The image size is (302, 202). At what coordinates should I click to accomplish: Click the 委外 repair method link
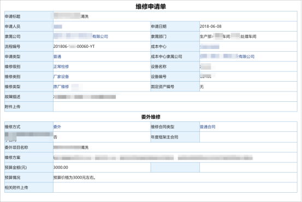click(x=57, y=127)
